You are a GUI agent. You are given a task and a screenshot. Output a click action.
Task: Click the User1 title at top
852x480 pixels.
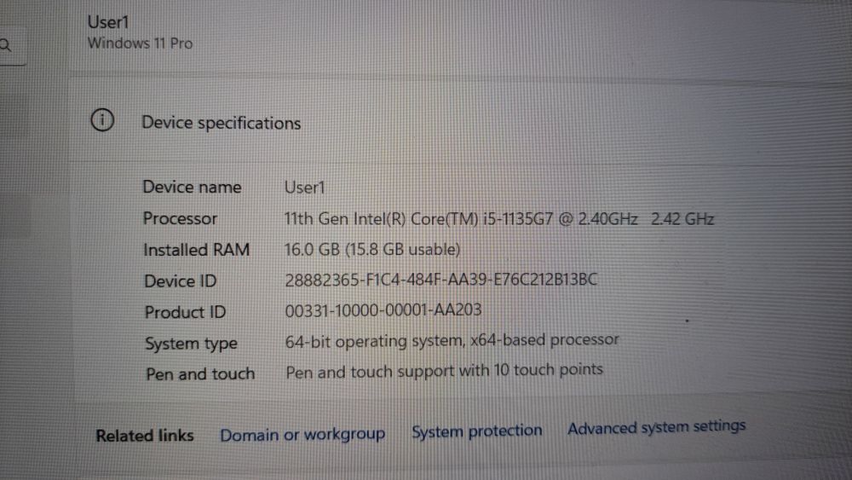tap(108, 22)
